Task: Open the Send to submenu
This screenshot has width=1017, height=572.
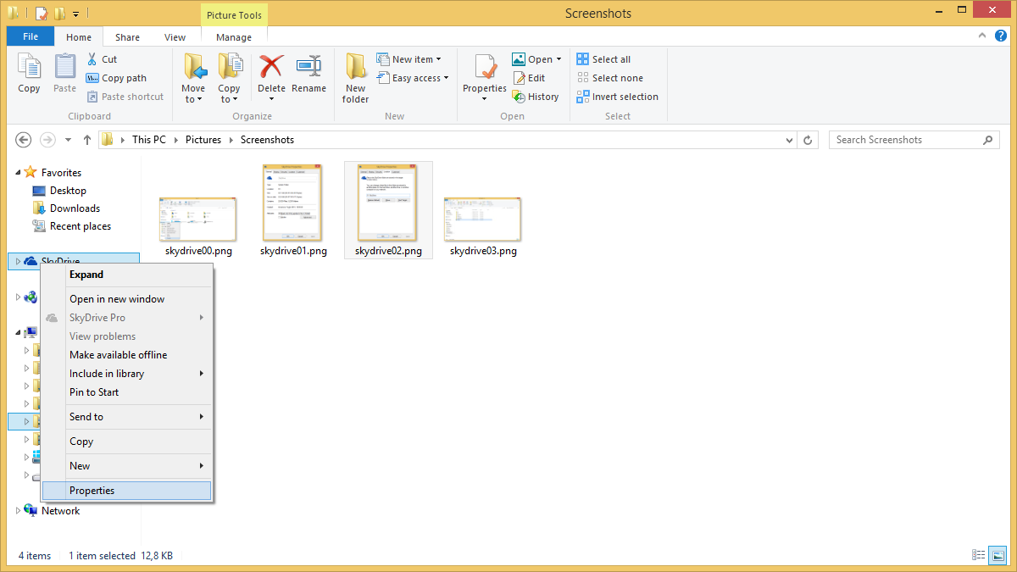Action: [x=126, y=417]
